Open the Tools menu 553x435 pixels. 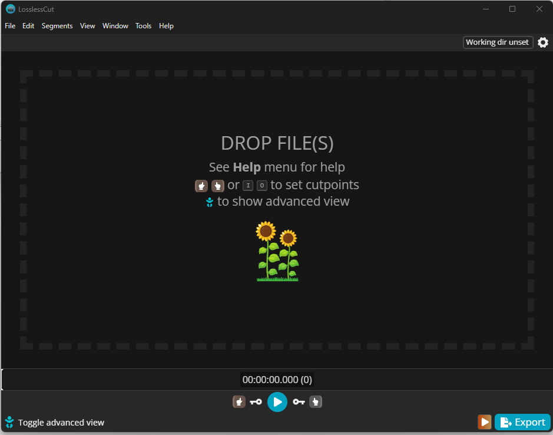pos(143,26)
